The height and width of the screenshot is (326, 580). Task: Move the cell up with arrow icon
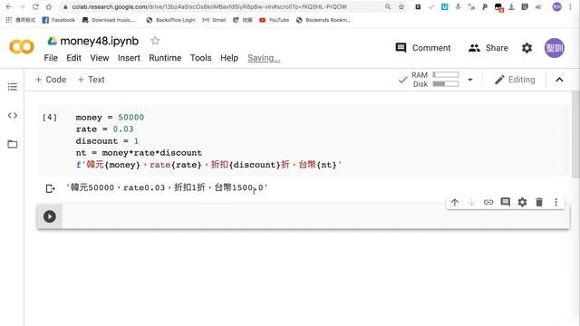(x=455, y=202)
